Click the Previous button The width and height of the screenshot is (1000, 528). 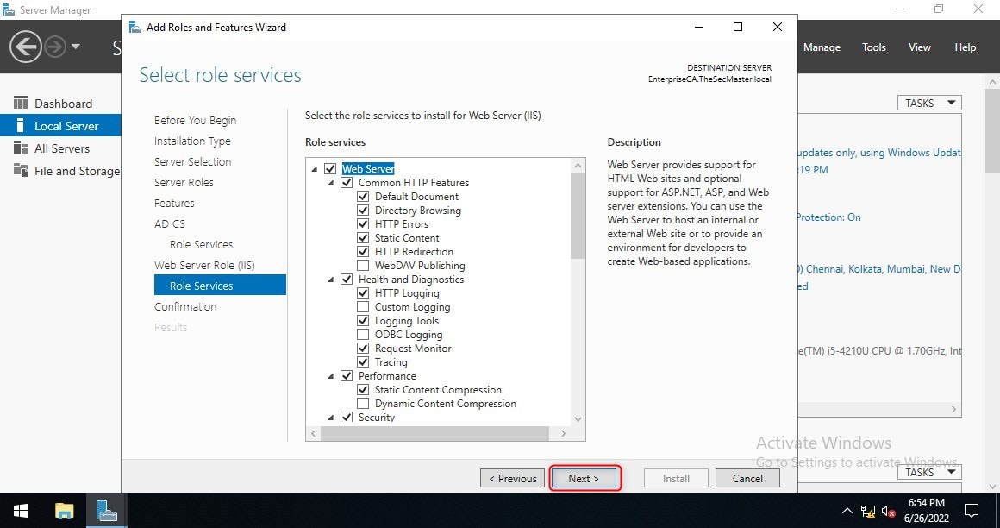click(x=512, y=478)
